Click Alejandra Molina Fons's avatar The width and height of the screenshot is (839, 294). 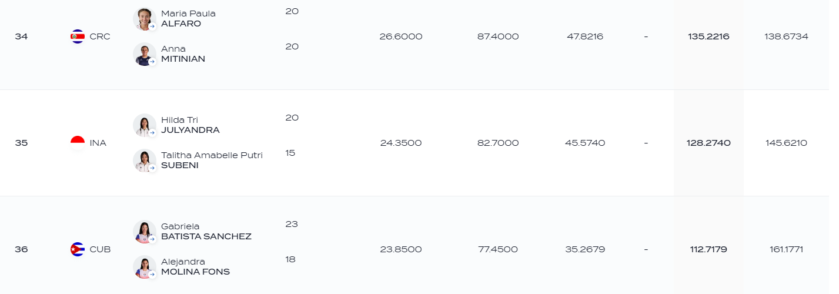pyautogui.click(x=145, y=267)
